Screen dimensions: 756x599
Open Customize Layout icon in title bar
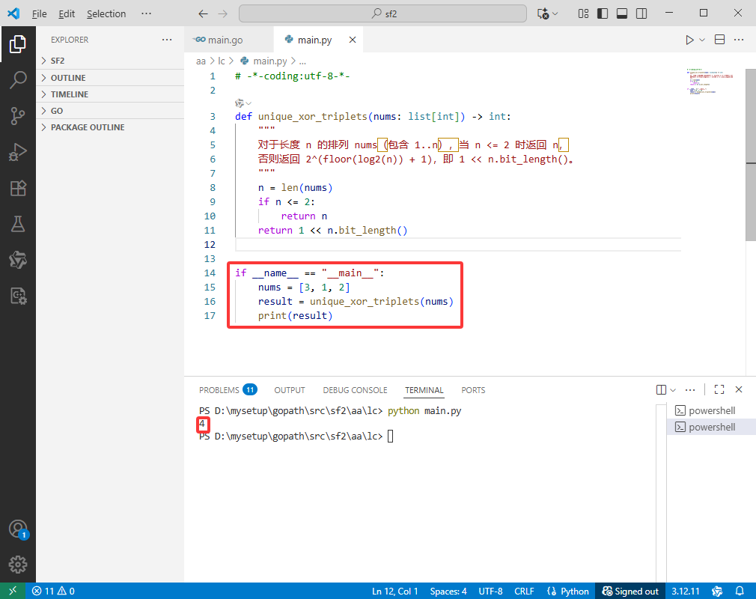point(583,13)
